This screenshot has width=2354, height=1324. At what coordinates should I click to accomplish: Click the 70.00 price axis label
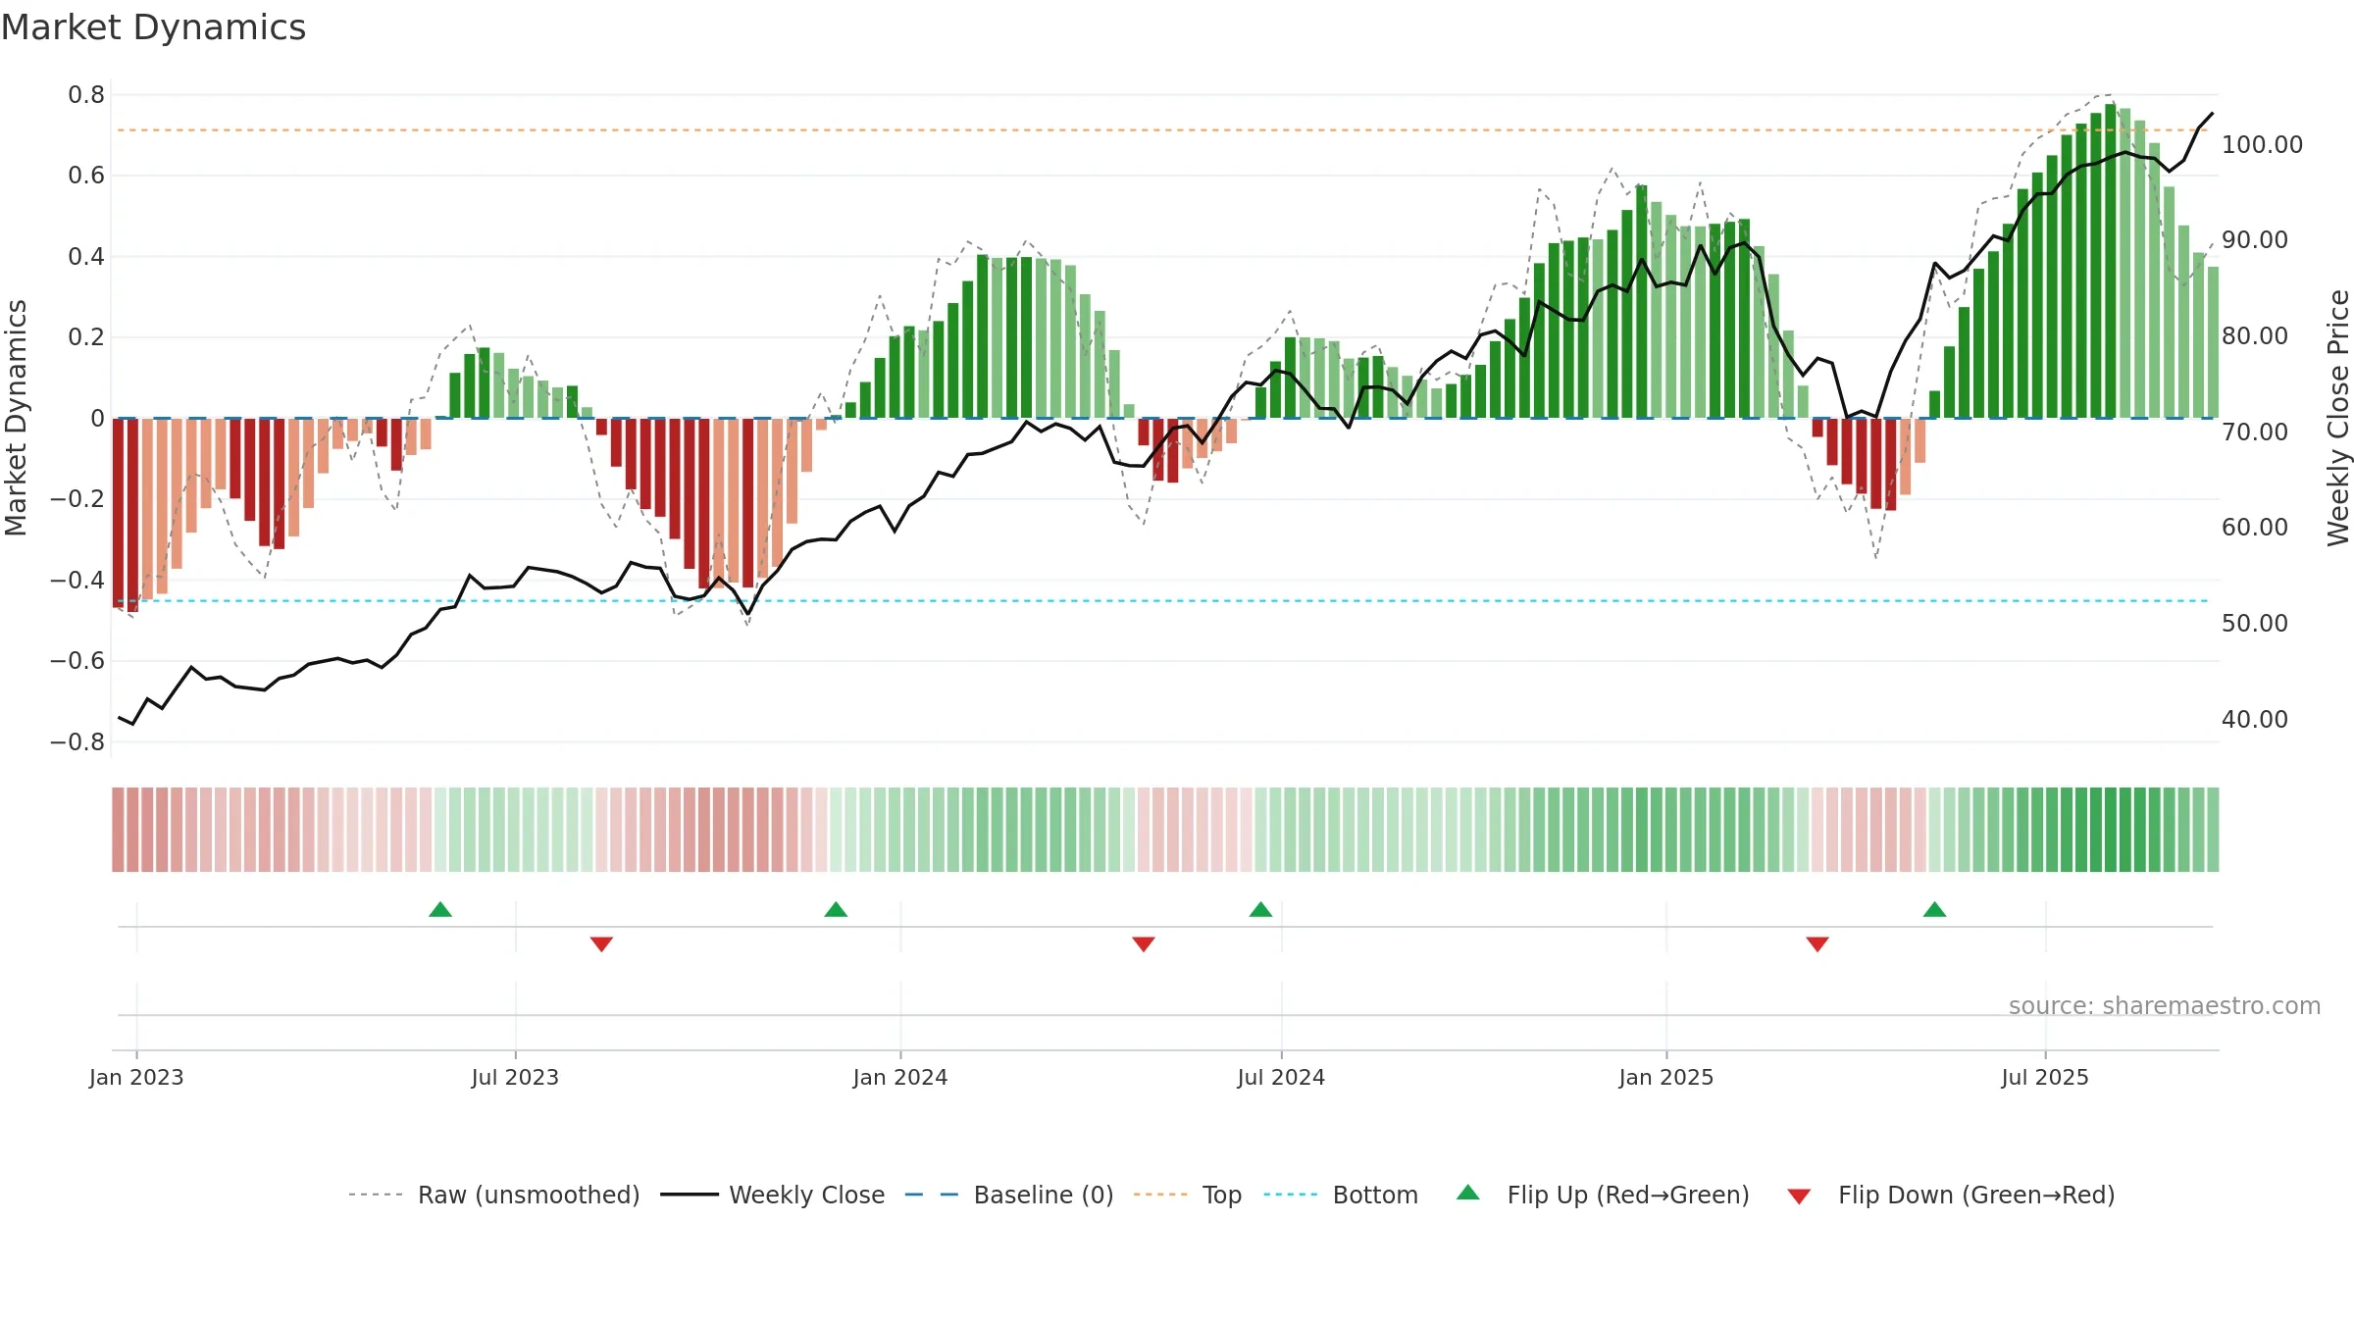coord(2255,432)
